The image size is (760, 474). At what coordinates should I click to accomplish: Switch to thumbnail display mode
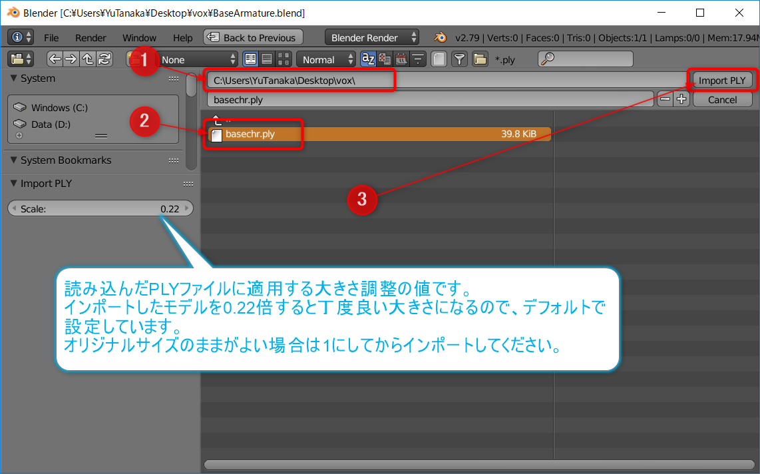pyautogui.click(x=284, y=59)
